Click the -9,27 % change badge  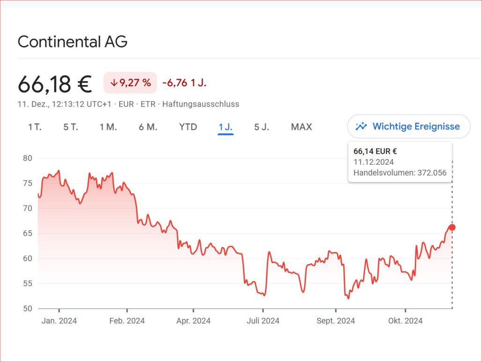coord(130,83)
